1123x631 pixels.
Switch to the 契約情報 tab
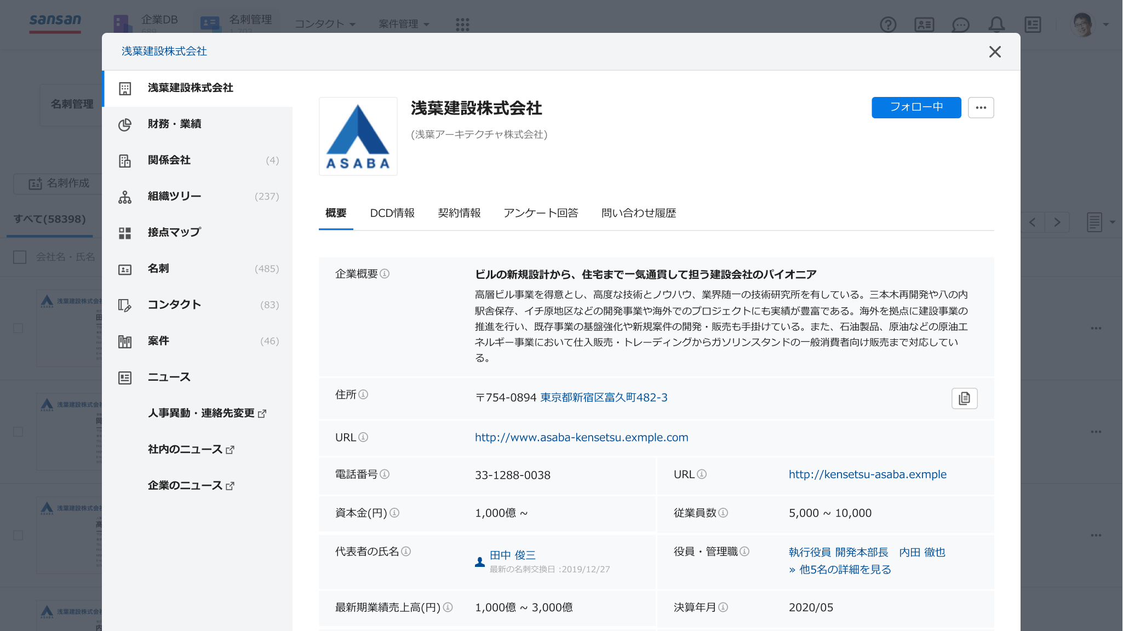point(459,213)
